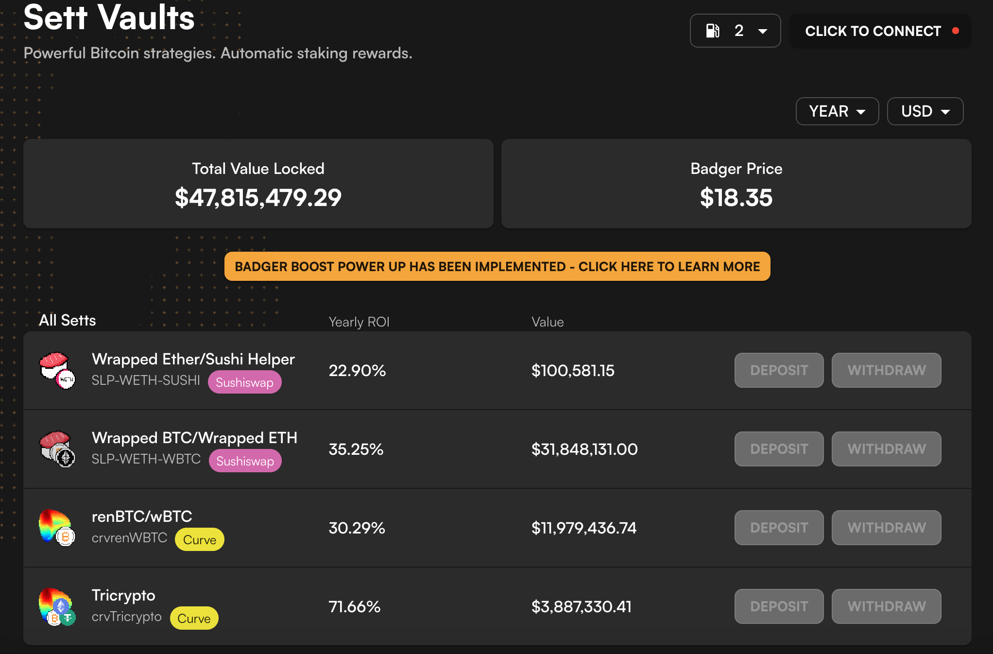Select the Tricrypto vault row
The image size is (993, 654).
click(x=497, y=606)
